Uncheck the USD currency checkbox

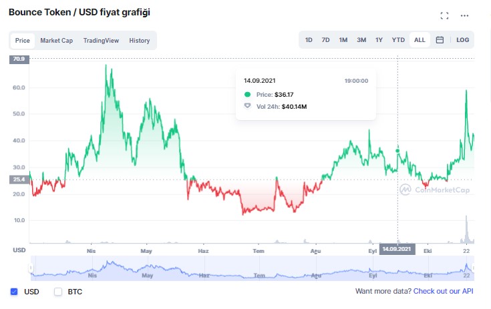(14, 292)
